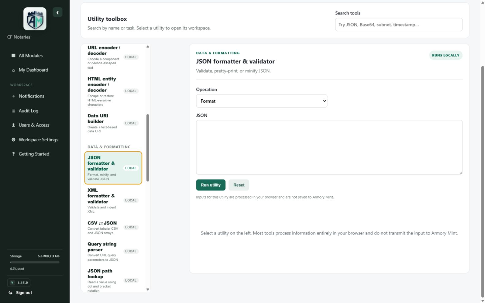The width and height of the screenshot is (485, 303).
Task: Click the Storage 5.5 MB / 3 GB text
Action: 35,256
